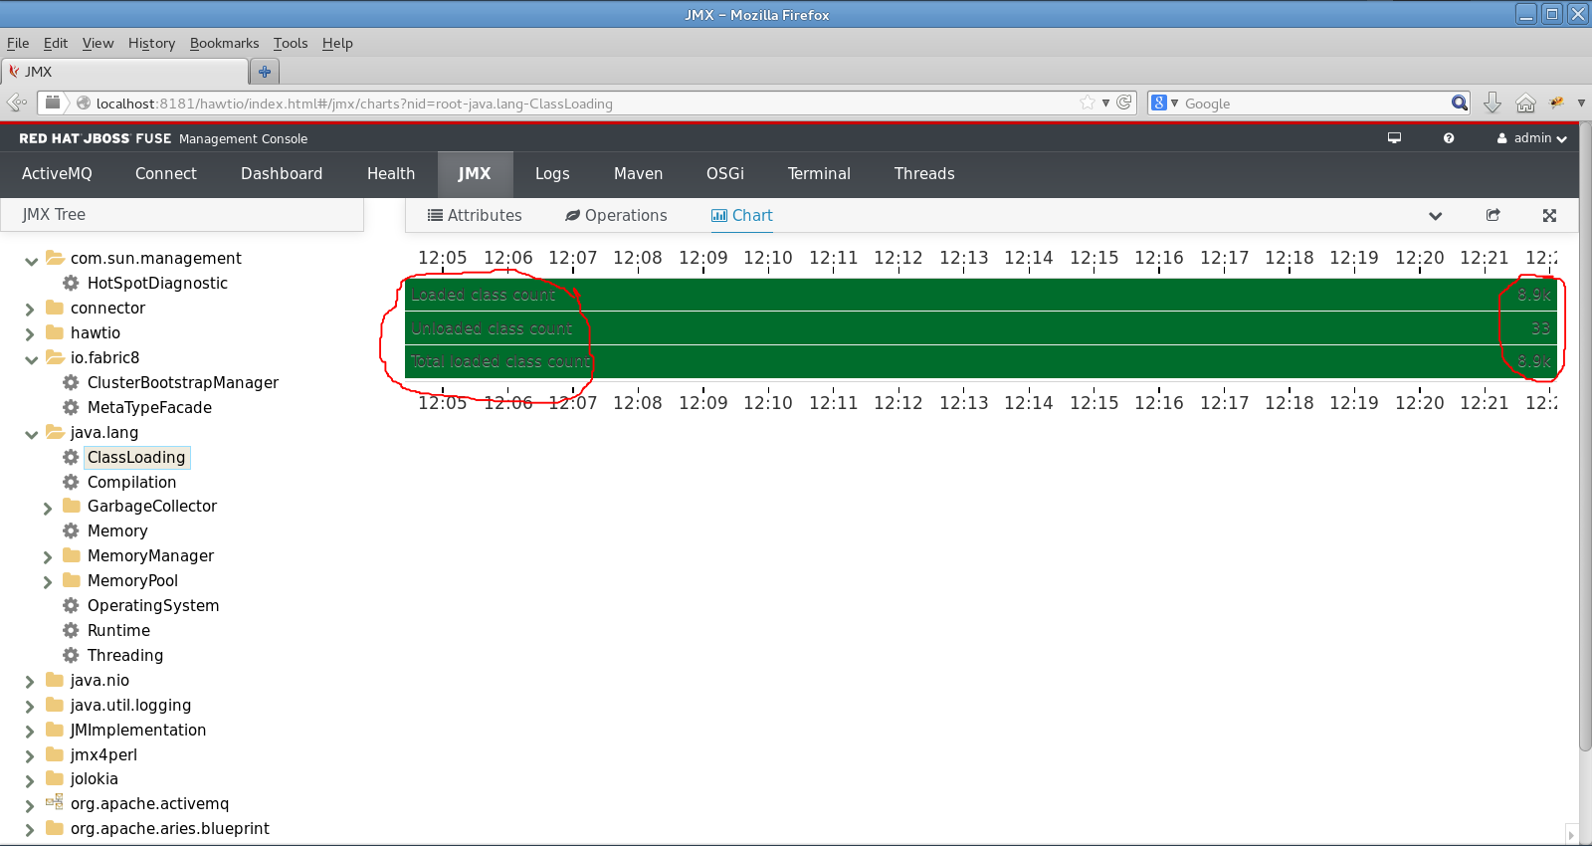The height and width of the screenshot is (846, 1592).
Task: Select HotSpotDiagnostic gear icon
Action: (x=71, y=283)
